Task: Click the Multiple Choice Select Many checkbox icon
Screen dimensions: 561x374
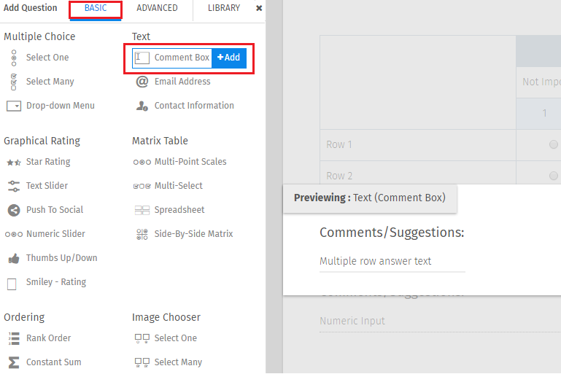Action: [14, 82]
